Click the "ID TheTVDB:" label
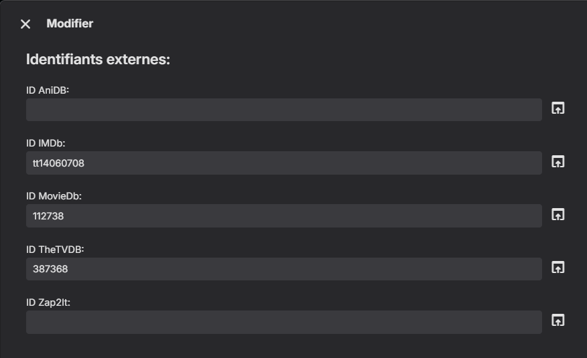Screen dimensions: 587x358 pyautogui.click(x=55, y=250)
